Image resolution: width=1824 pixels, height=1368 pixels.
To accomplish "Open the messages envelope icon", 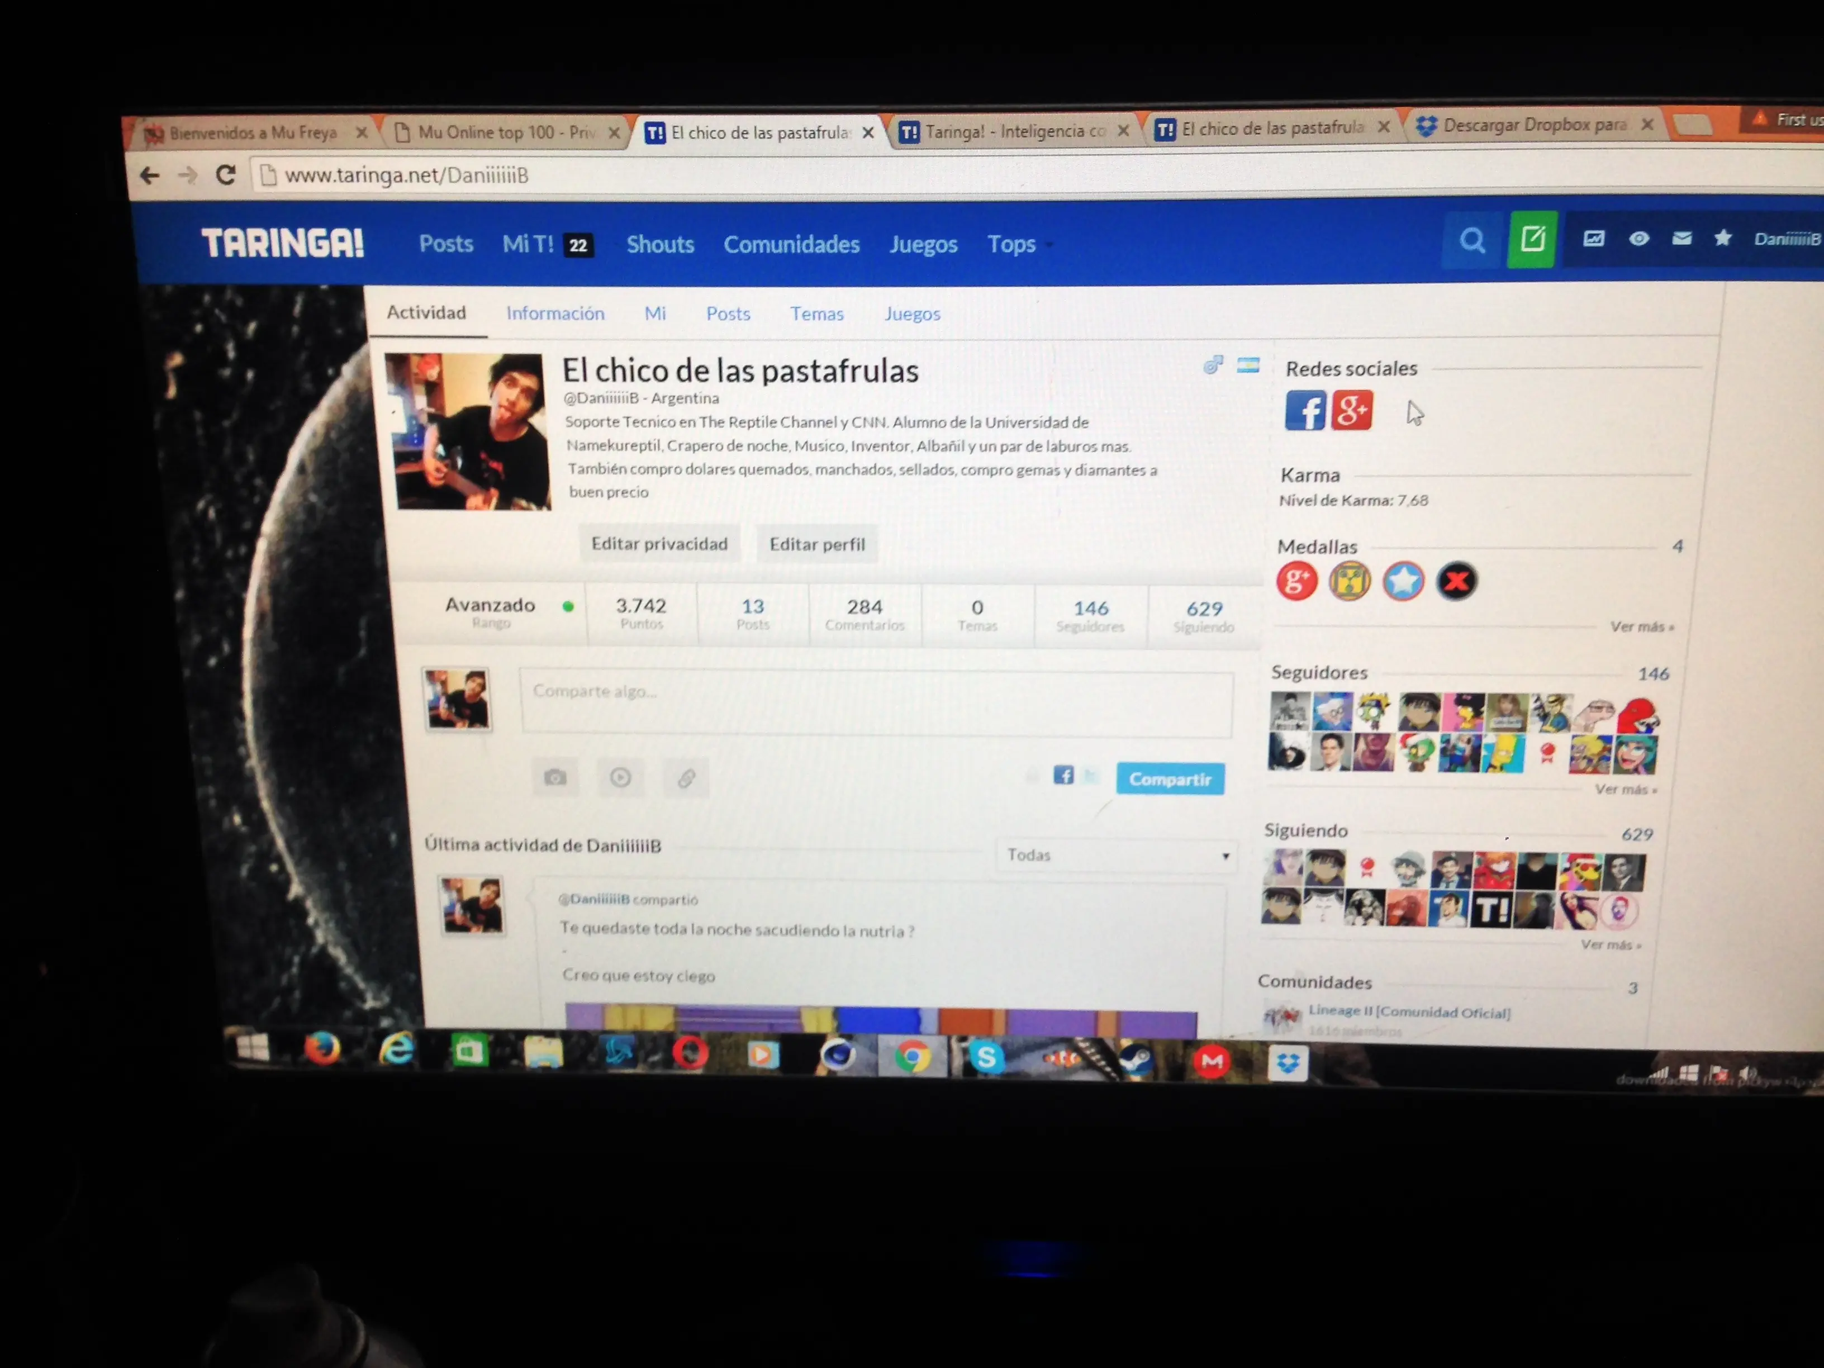I will tap(1681, 238).
